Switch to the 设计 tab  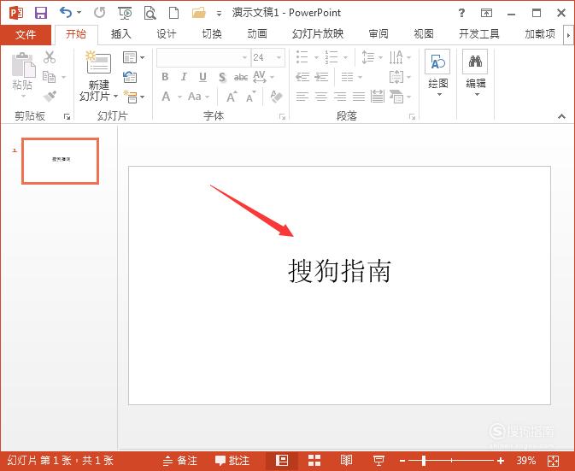point(167,34)
